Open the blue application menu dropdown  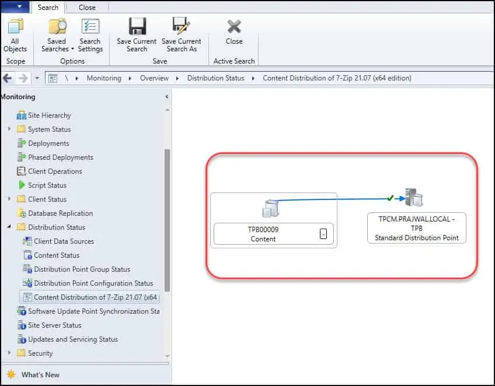[15, 6]
